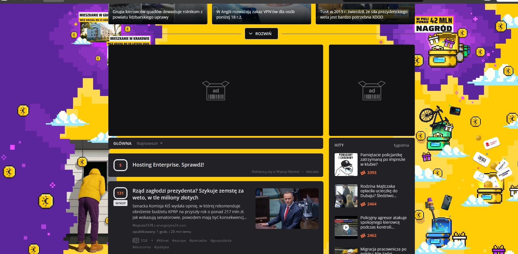Viewport: 518px width, 254px height.
Task: Click the Rodzina Majtczaka hit thumbnail
Action: pyautogui.click(x=346, y=196)
